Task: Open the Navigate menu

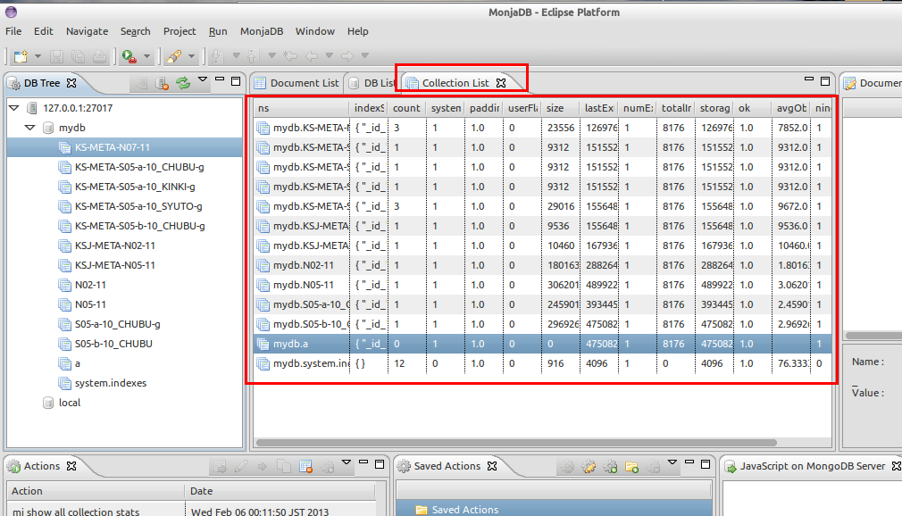Action: click(87, 31)
